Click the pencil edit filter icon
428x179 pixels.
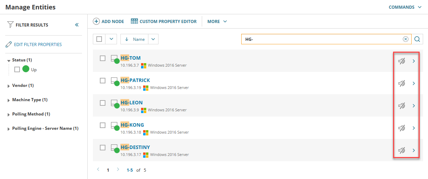pyautogui.click(x=9, y=44)
